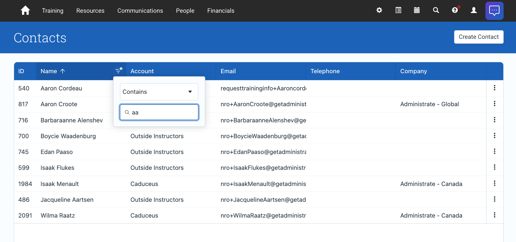Open the People menu
Viewport: 516px width, 242px height.
(x=185, y=11)
